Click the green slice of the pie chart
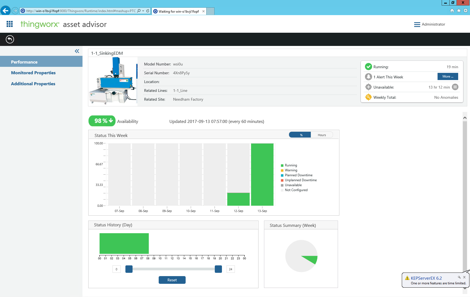470x297 pixels. pyautogui.click(x=312, y=259)
